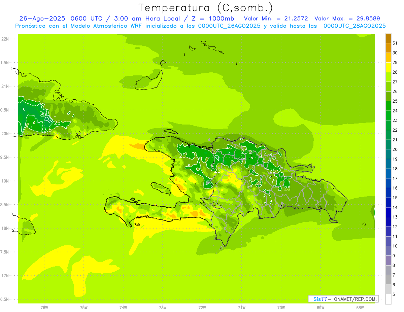Click the "19N" latitude label
Image resolution: width=404 pixels, height=312 pixels.
(x=5, y=181)
